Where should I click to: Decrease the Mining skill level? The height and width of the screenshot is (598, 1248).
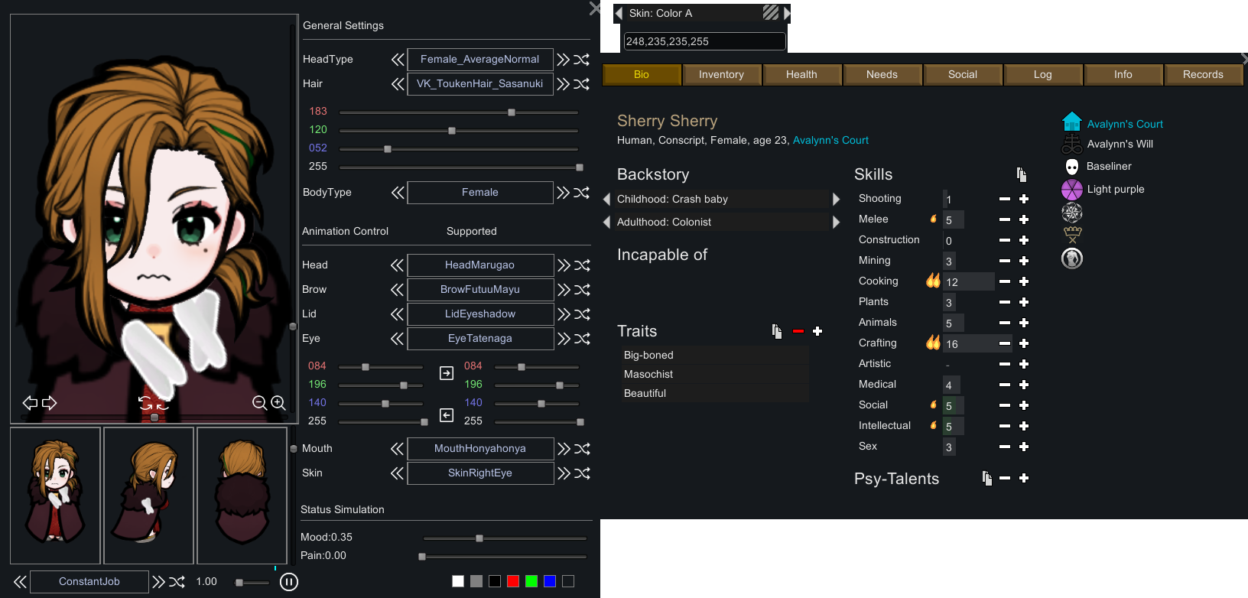coord(1005,261)
